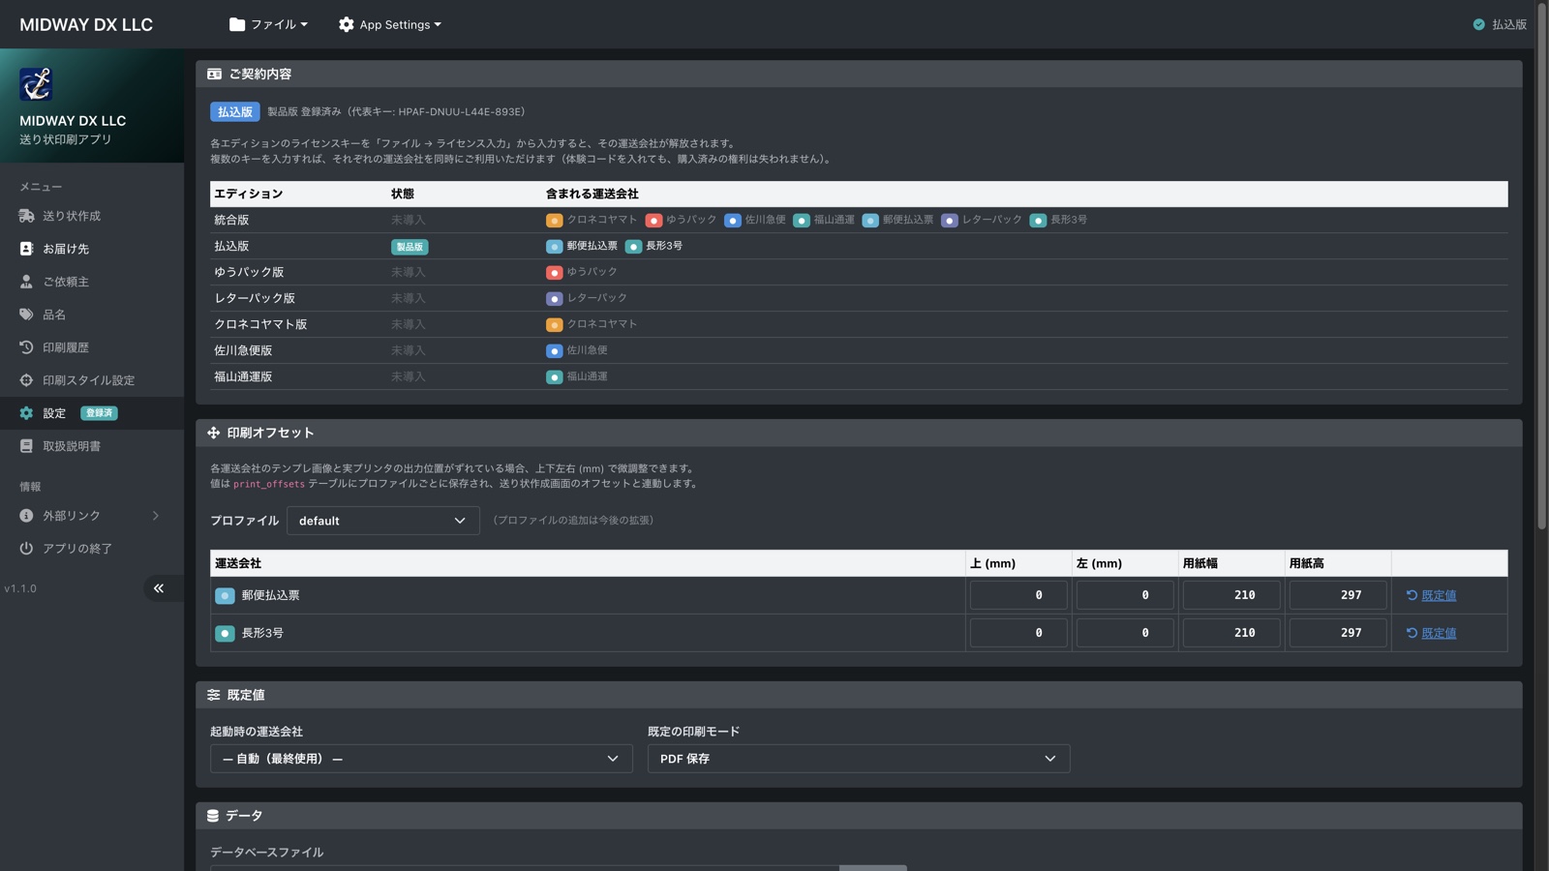This screenshot has width=1549, height=871.
Task: Reset 長形3号 offsets via 既定値 link
Action: 1439,633
